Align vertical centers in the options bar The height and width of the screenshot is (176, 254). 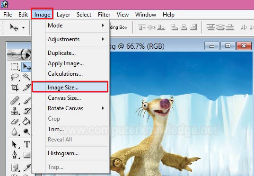click(x=152, y=27)
